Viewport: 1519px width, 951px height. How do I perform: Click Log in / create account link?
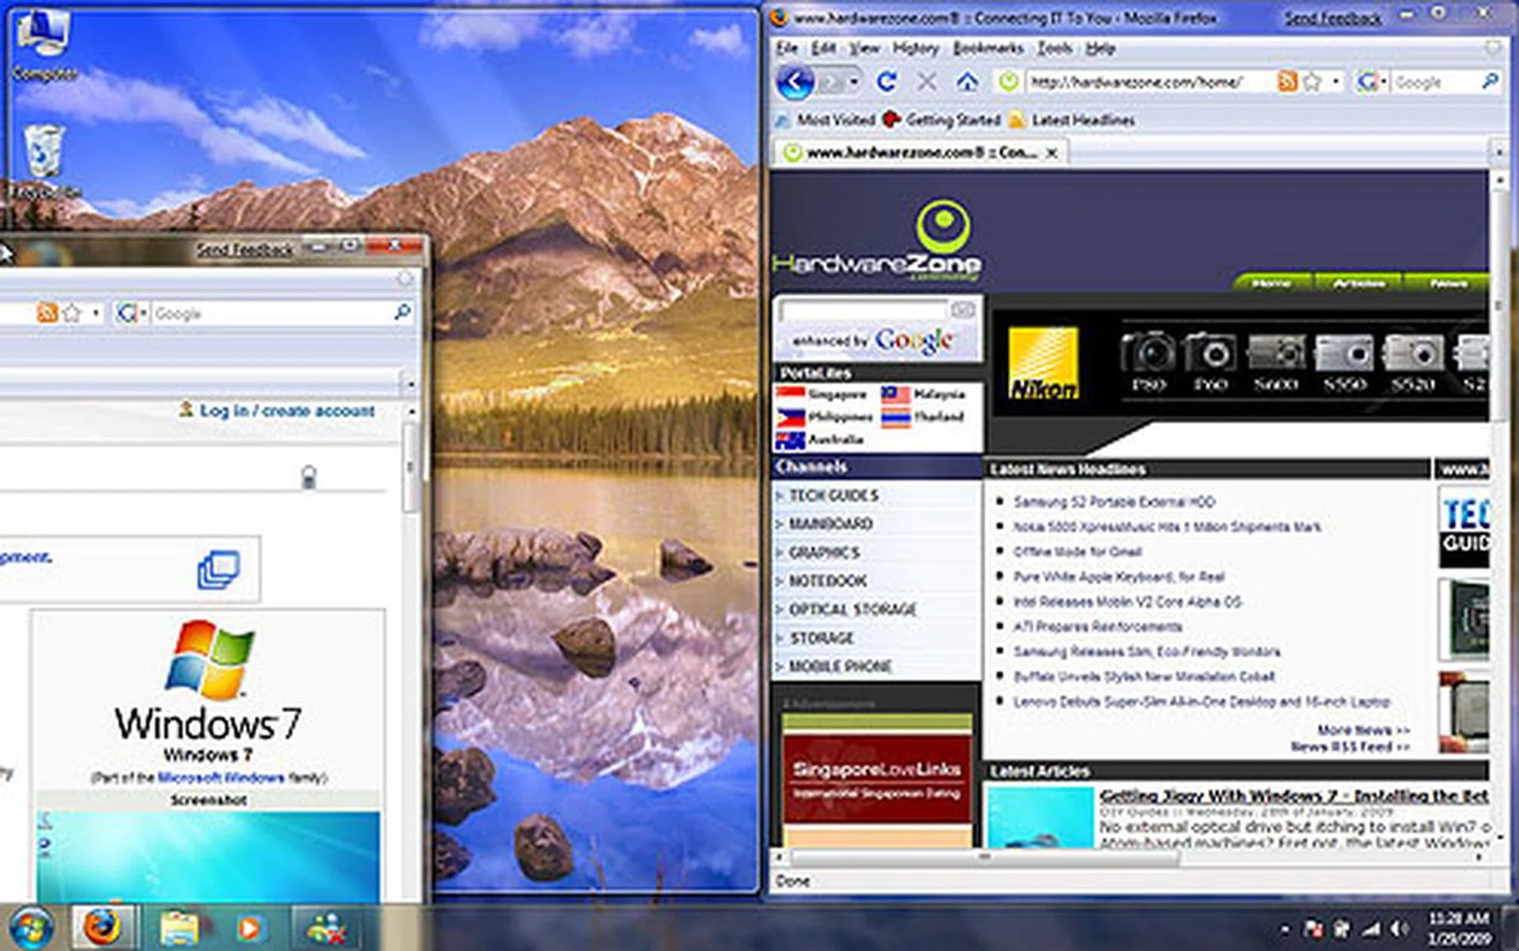click(286, 411)
